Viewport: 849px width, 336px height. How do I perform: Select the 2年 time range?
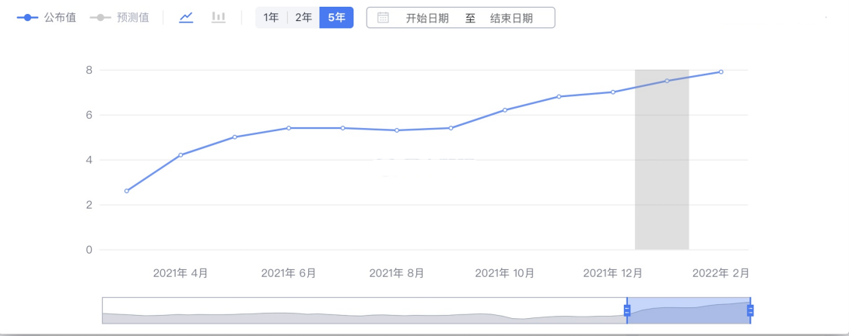pos(303,17)
